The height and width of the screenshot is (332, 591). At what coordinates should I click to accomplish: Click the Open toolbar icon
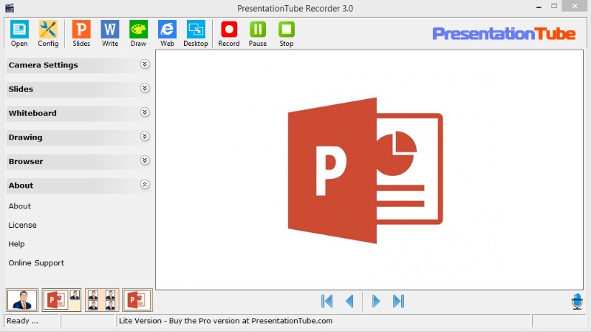tap(19, 33)
